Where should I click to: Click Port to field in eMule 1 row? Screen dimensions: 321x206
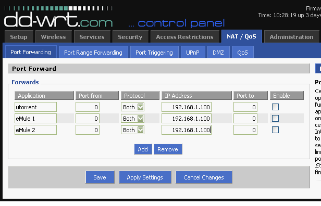pos(245,118)
